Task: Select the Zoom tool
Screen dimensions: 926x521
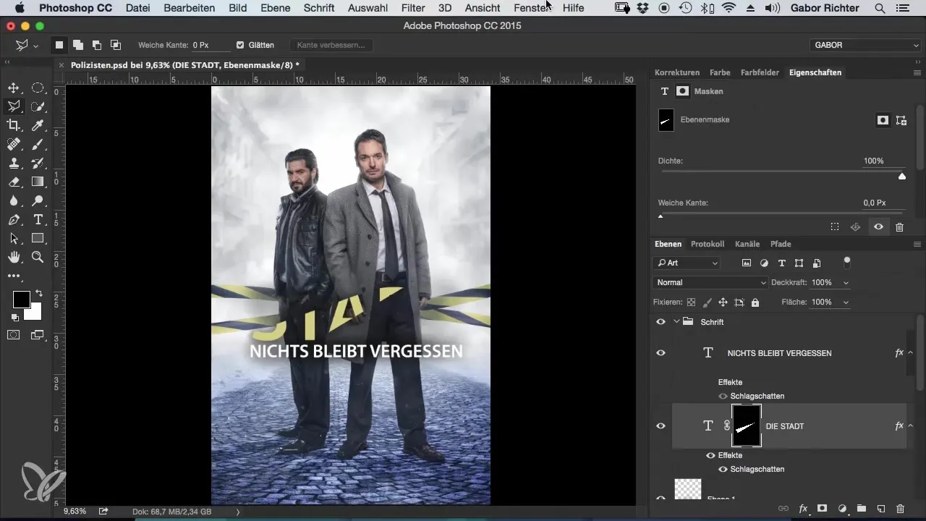Action: pyautogui.click(x=38, y=257)
